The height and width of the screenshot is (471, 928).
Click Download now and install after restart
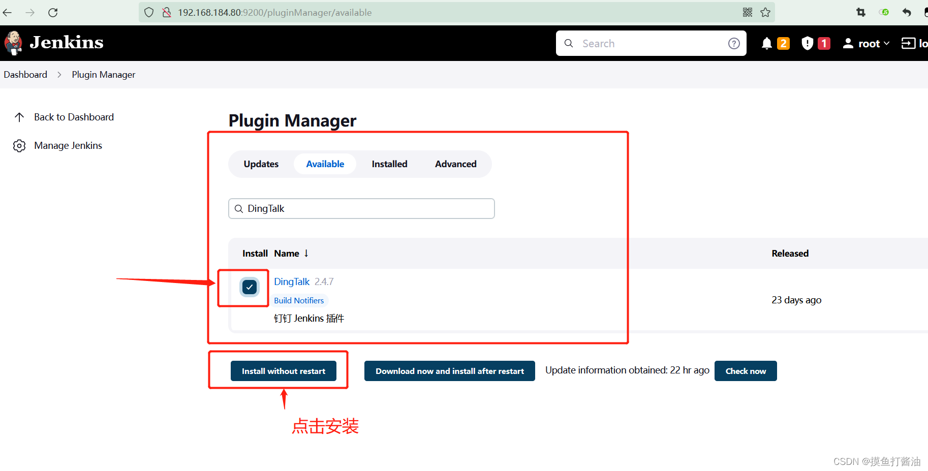coord(450,371)
